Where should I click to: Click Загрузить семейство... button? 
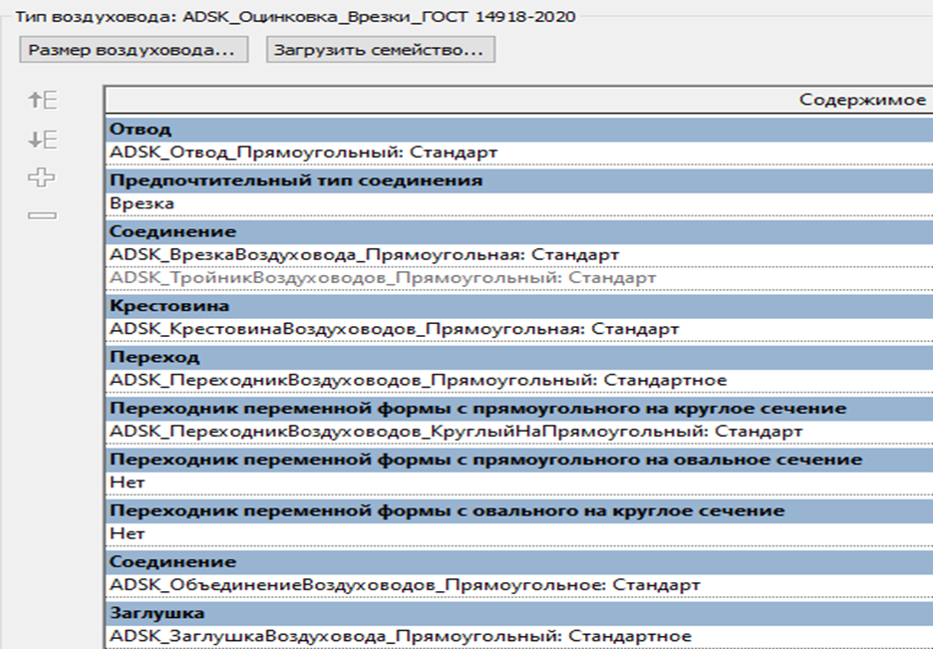[381, 50]
